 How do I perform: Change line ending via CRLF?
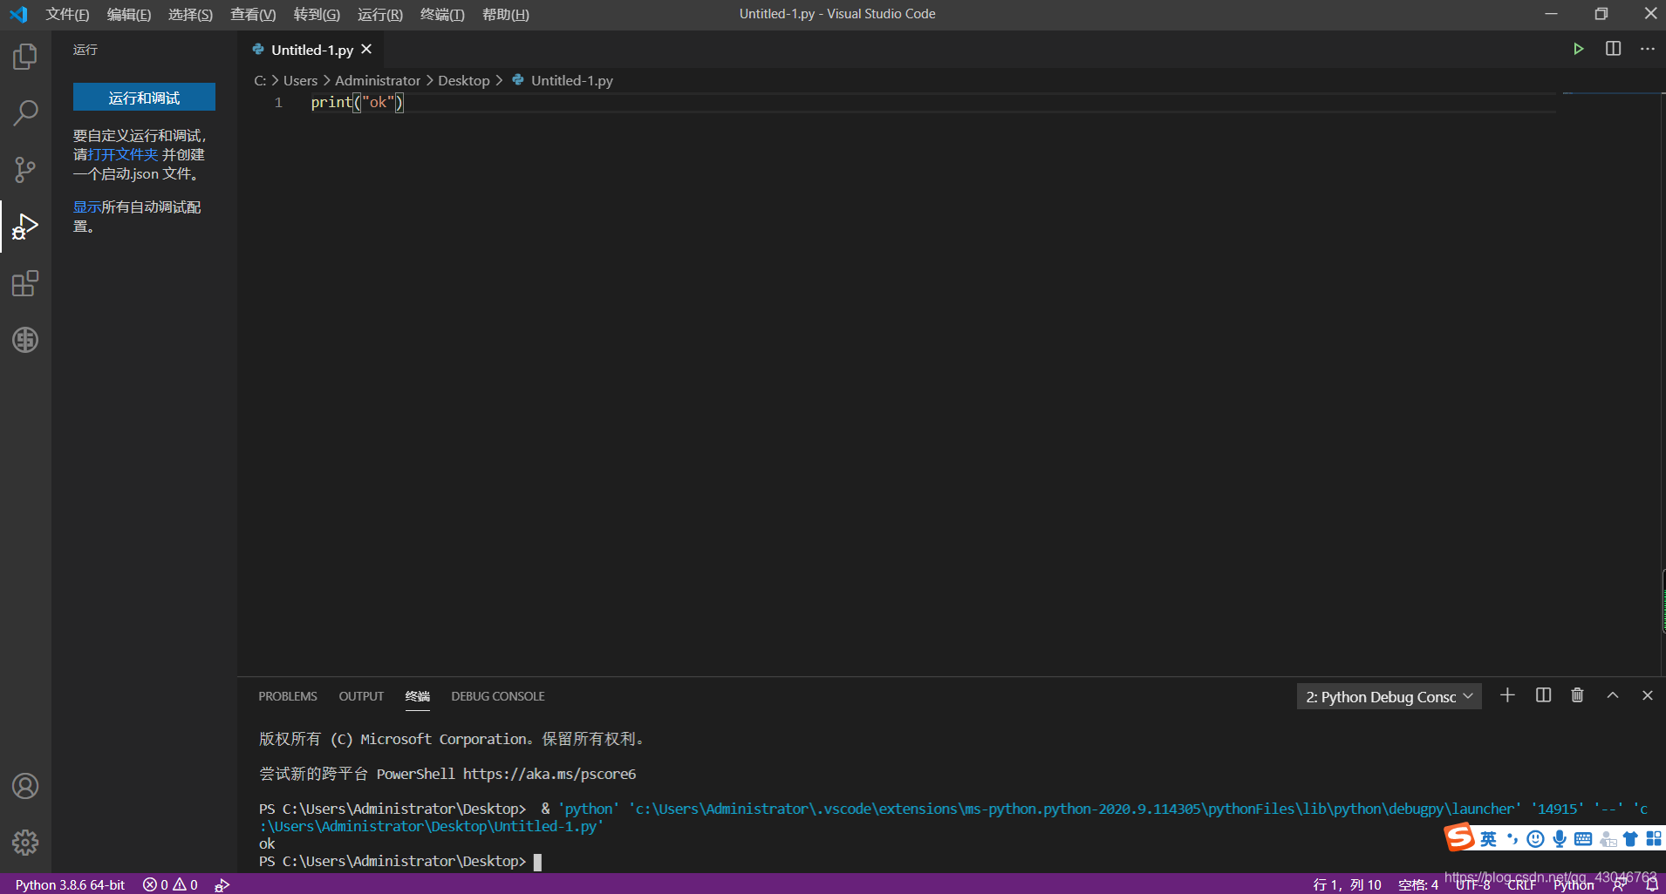coord(1521,884)
